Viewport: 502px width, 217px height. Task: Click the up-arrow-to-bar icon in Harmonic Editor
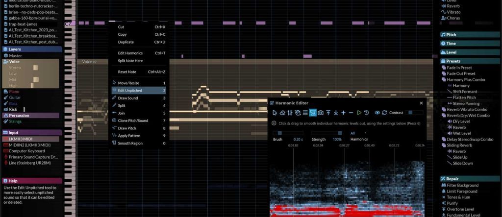pyautogui.click(x=328, y=113)
